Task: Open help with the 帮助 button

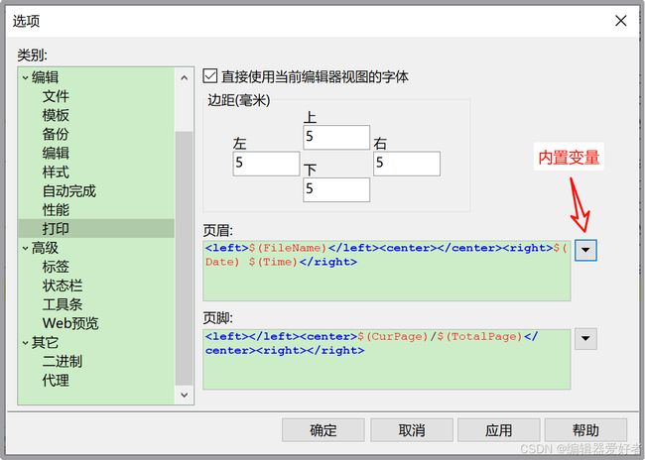Action: coord(585,430)
